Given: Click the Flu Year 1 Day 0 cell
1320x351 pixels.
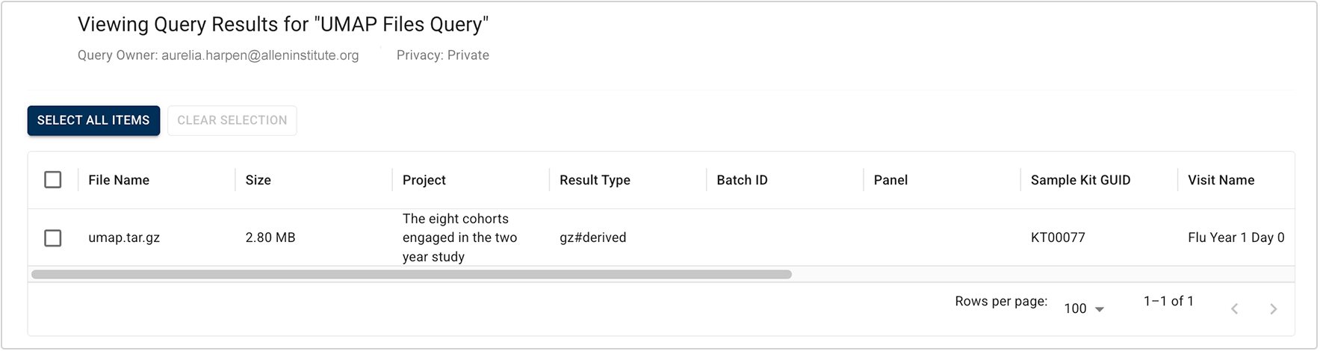Looking at the screenshot, I should pos(1236,238).
